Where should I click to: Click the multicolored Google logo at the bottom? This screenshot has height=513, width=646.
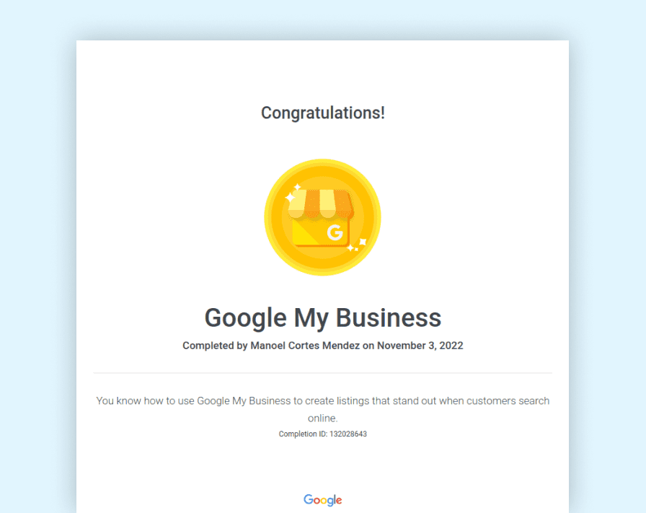click(x=322, y=500)
